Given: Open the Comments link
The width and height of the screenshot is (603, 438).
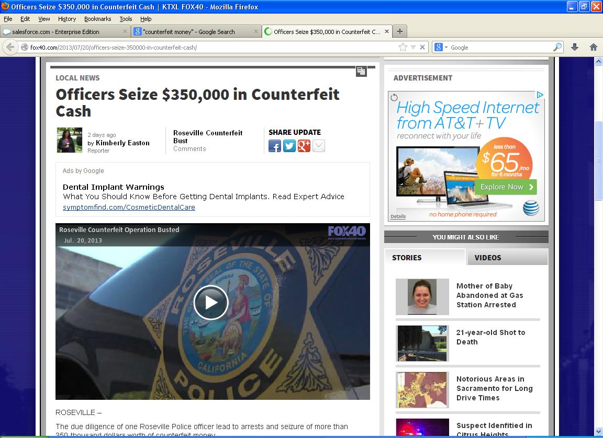Looking at the screenshot, I should tap(189, 149).
